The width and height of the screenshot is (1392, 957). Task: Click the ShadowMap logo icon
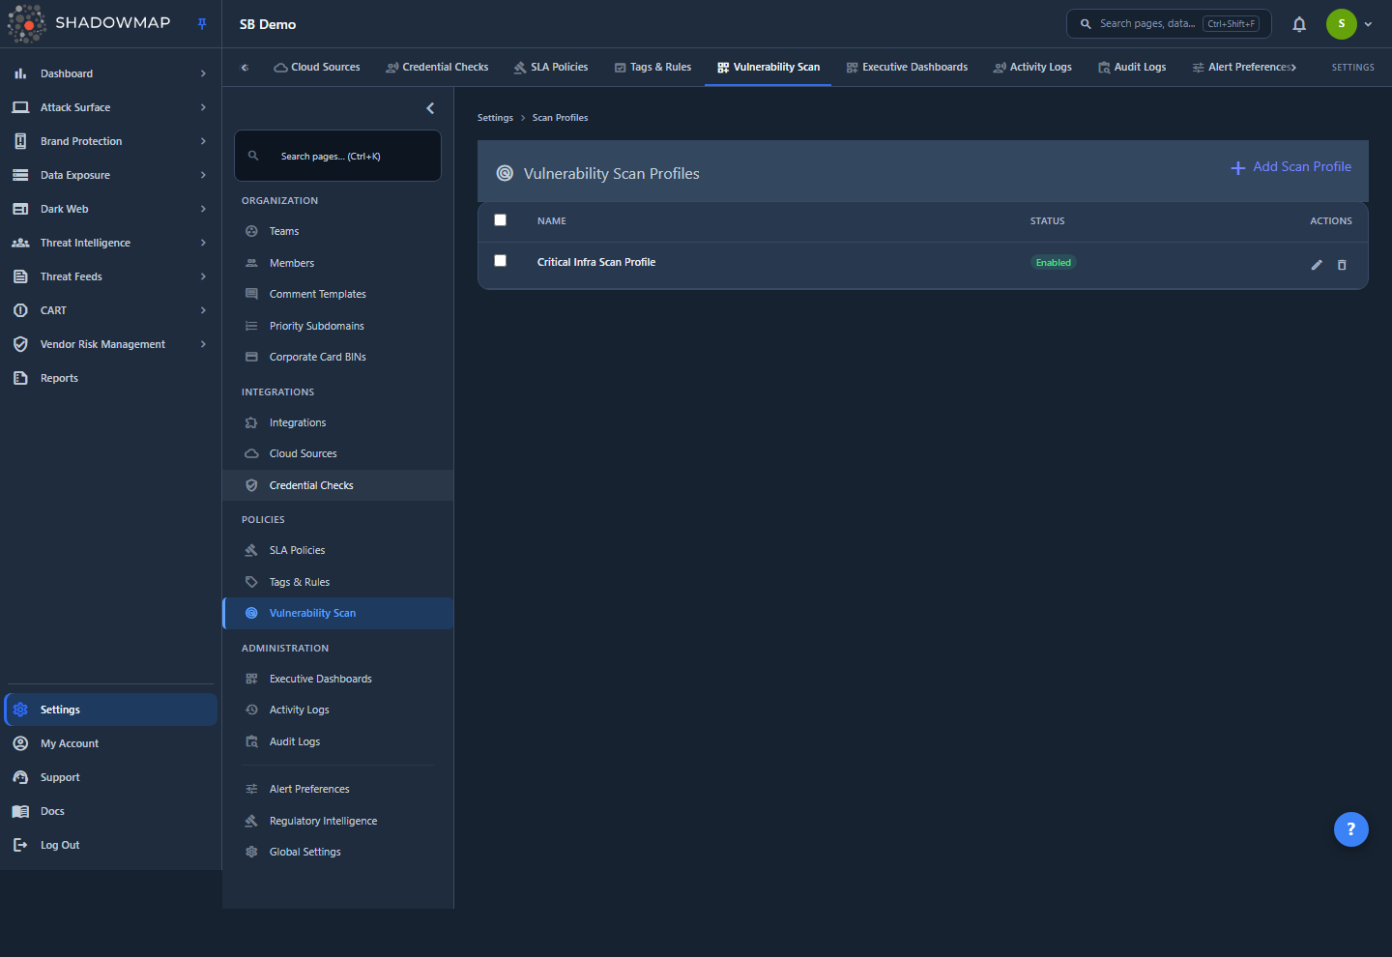(26, 23)
